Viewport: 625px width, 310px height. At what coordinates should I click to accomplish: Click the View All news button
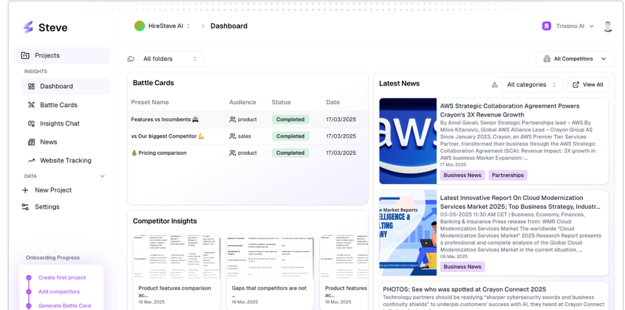coord(587,84)
